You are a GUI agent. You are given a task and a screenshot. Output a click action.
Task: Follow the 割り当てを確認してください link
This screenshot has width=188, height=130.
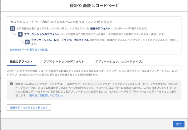pos(46,96)
